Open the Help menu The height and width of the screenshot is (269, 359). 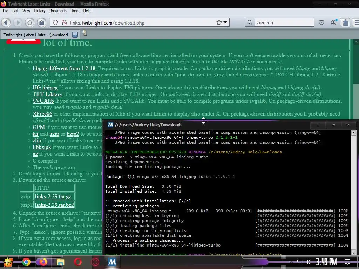(87, 11)
